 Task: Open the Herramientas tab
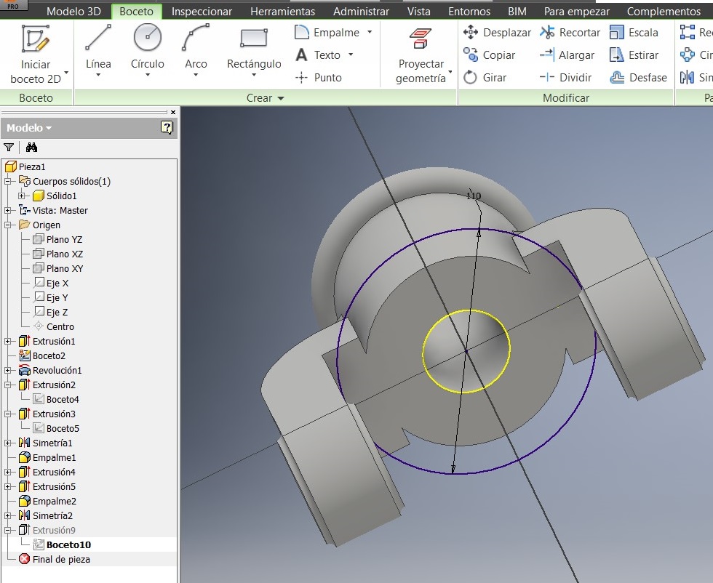(x=282, y=12)
